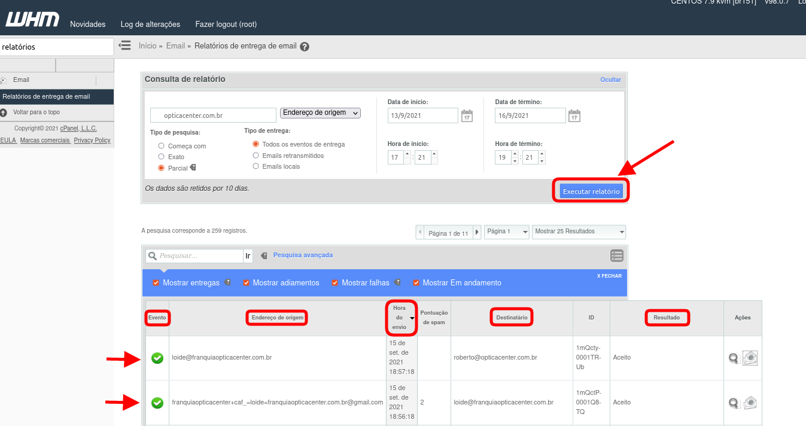
Task: Select the "Começa com" search type radio
Action: coord(161,146)
